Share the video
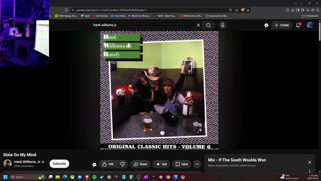This screenshot has width=321, height=181. (x=140, y=164)
